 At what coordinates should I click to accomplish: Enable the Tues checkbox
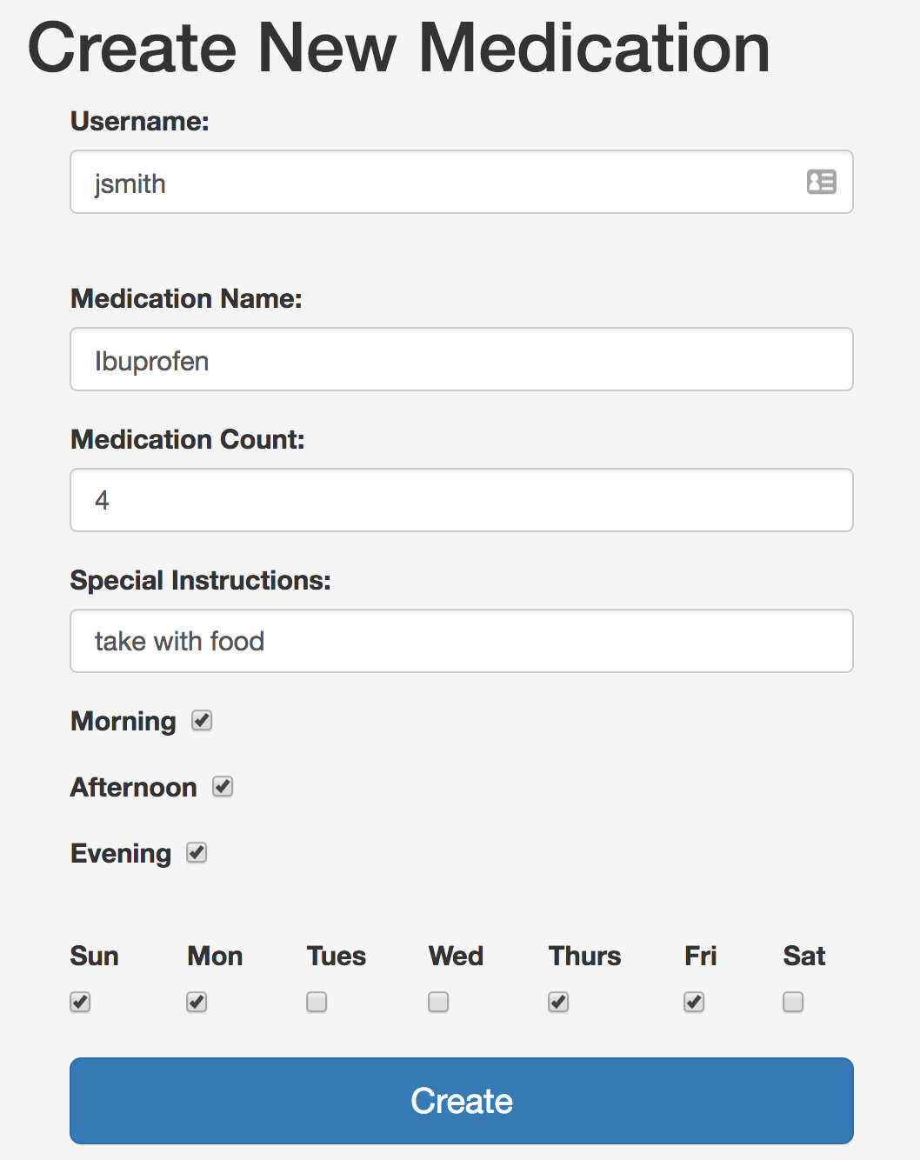pos(317,1002)
